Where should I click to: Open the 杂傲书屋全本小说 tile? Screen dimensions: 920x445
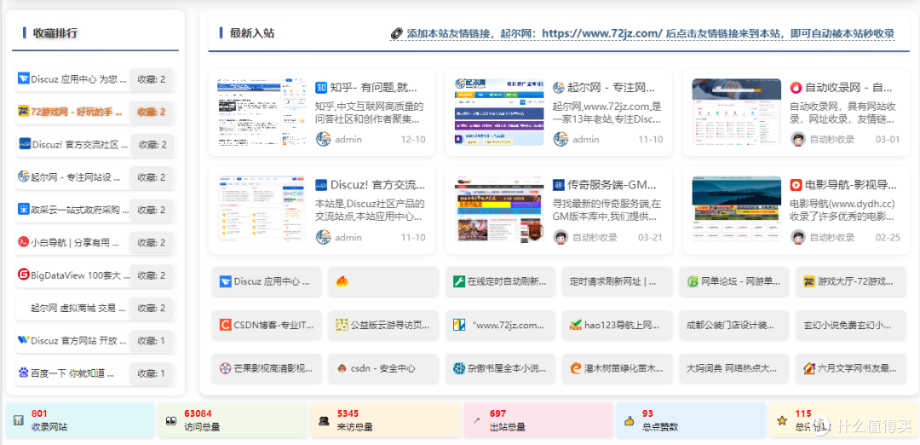tap(500, 368)
